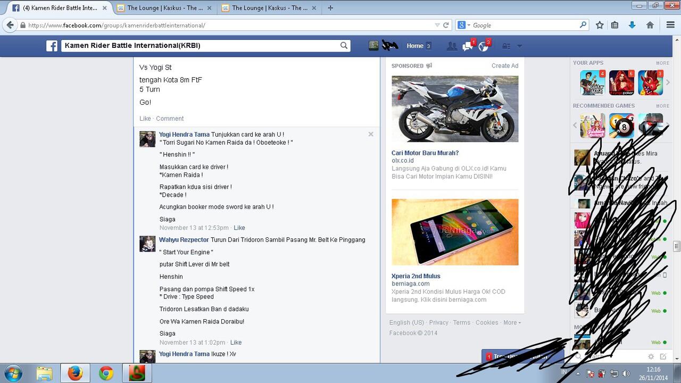Open the Facebook logo home icon
This screenshot has width=681, height=383.
[x=52, y=46]
